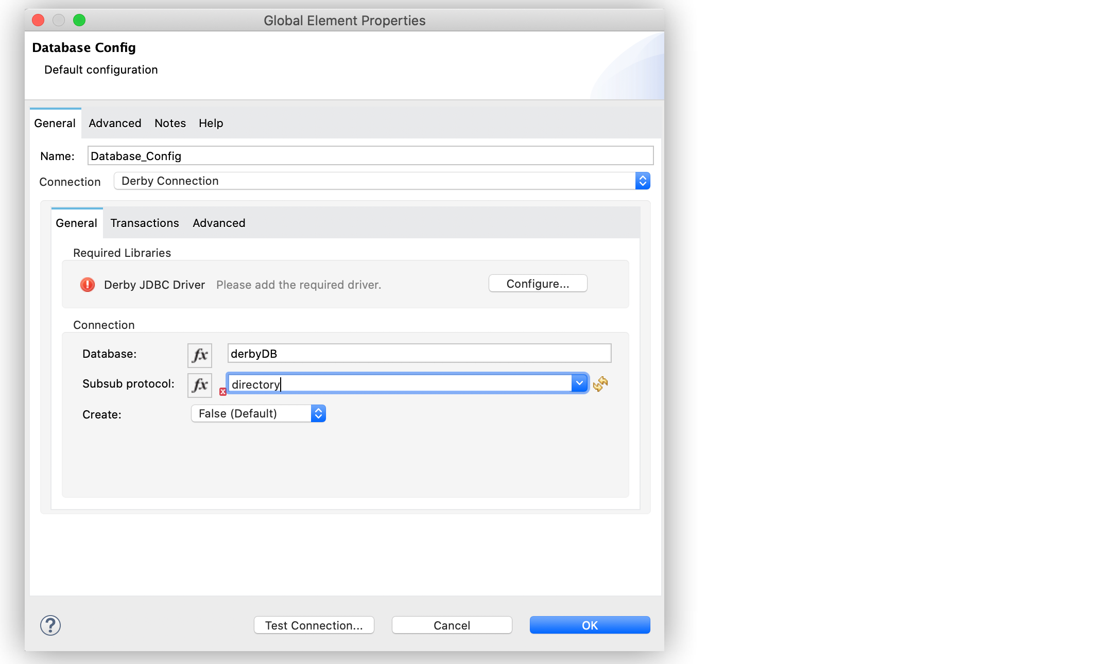Click the error indicator icon for Derby JDBC Driver
This screenshot has width=1103, height=664.
tap(88, 284)
